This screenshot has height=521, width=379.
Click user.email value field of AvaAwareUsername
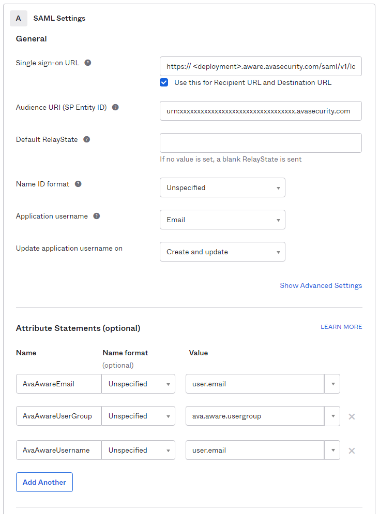pyautogui.click(x=255, y=450)
